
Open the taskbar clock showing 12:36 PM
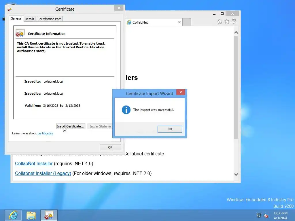click(281, 216)
